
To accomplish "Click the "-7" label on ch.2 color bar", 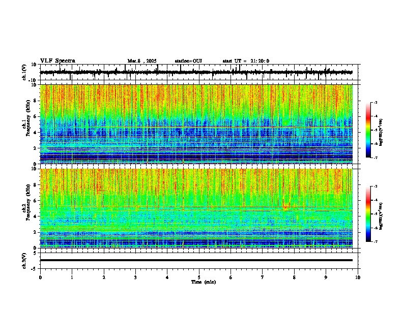I will coord(376,242).
